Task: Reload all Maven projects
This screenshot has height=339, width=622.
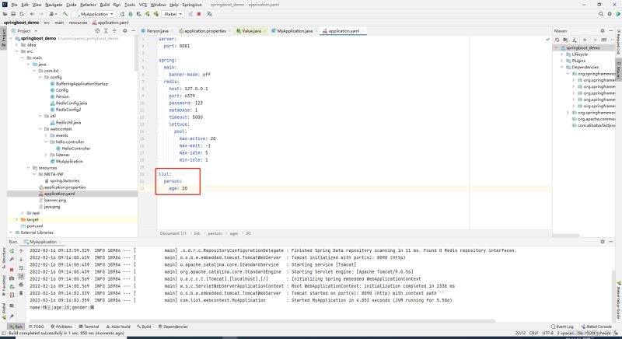Action: (x=557, y=39)
